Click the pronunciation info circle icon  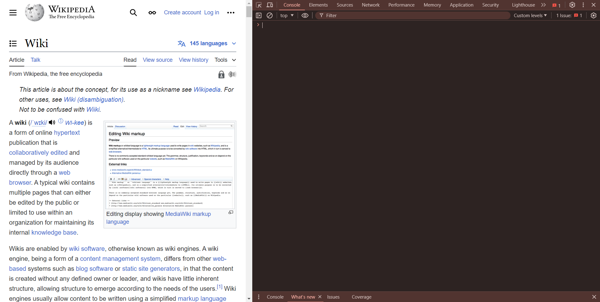click(61, 121)
